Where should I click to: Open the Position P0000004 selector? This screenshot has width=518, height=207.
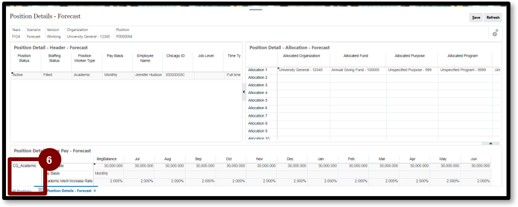pyautogui.click(x=124, y=33)
